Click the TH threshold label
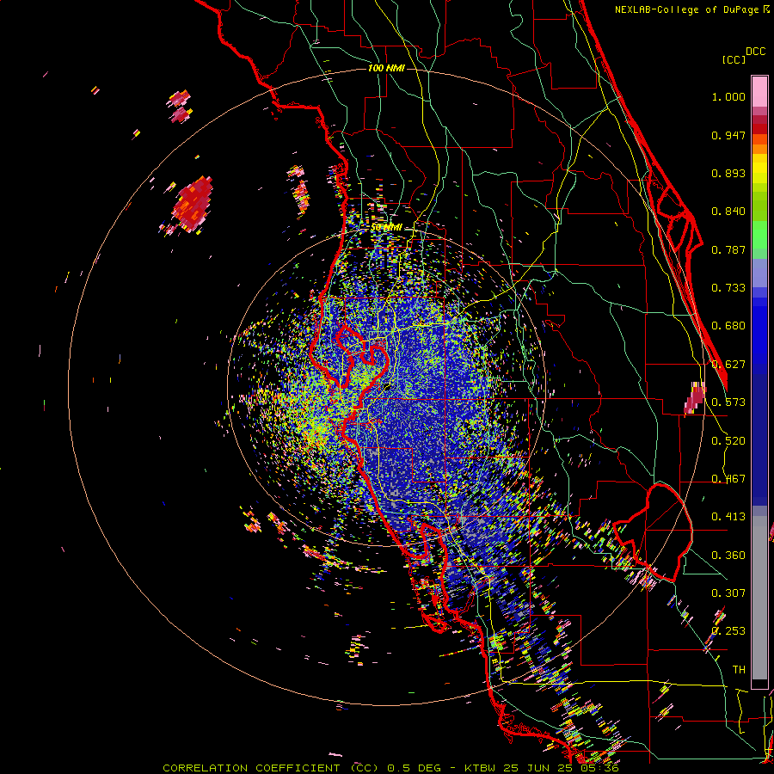774x774 pixels. (x=739, y=670)
